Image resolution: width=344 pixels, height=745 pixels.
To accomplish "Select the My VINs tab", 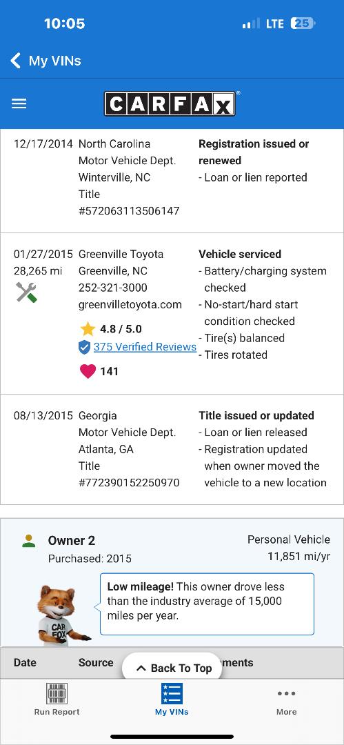I will (x=172, y=699).
